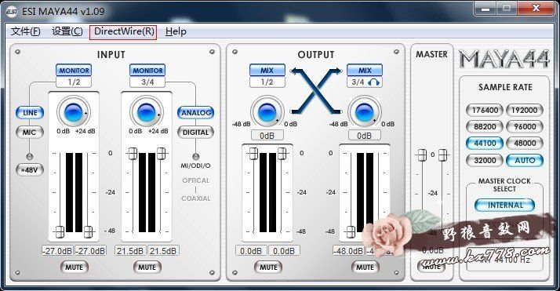Select 32000 sample rate
560x291 pixels.
coord(485,160)
